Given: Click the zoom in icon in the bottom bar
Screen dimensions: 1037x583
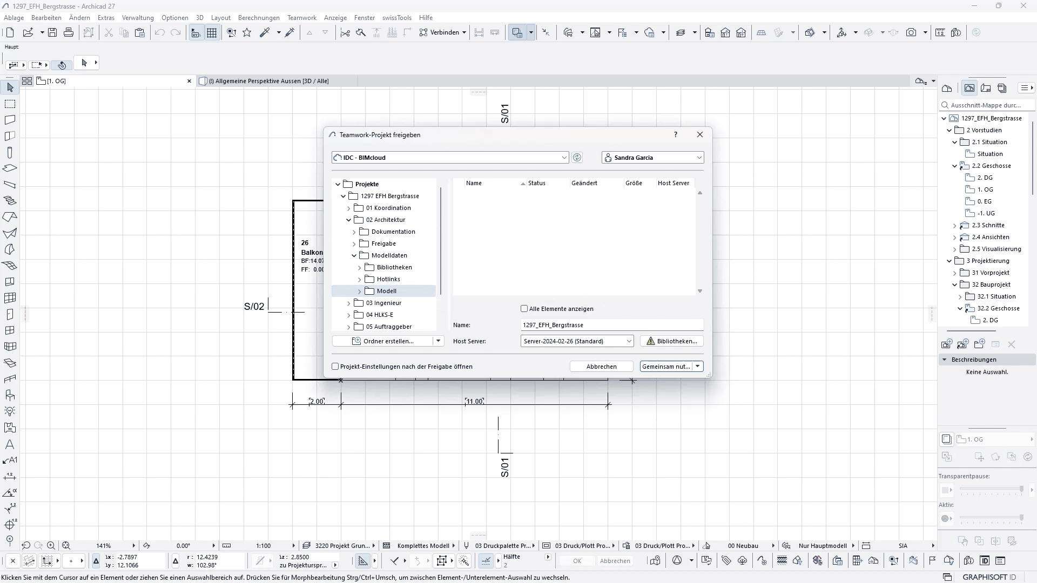Looking at the screenshot, I should coord(51,546).
